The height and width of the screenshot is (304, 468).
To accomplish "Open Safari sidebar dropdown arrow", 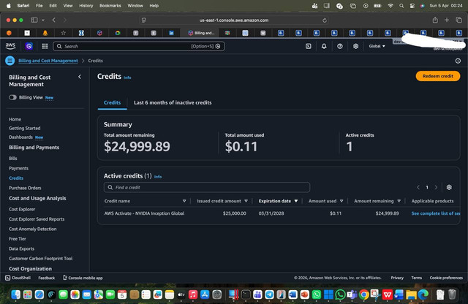I will tap(43, 20).
